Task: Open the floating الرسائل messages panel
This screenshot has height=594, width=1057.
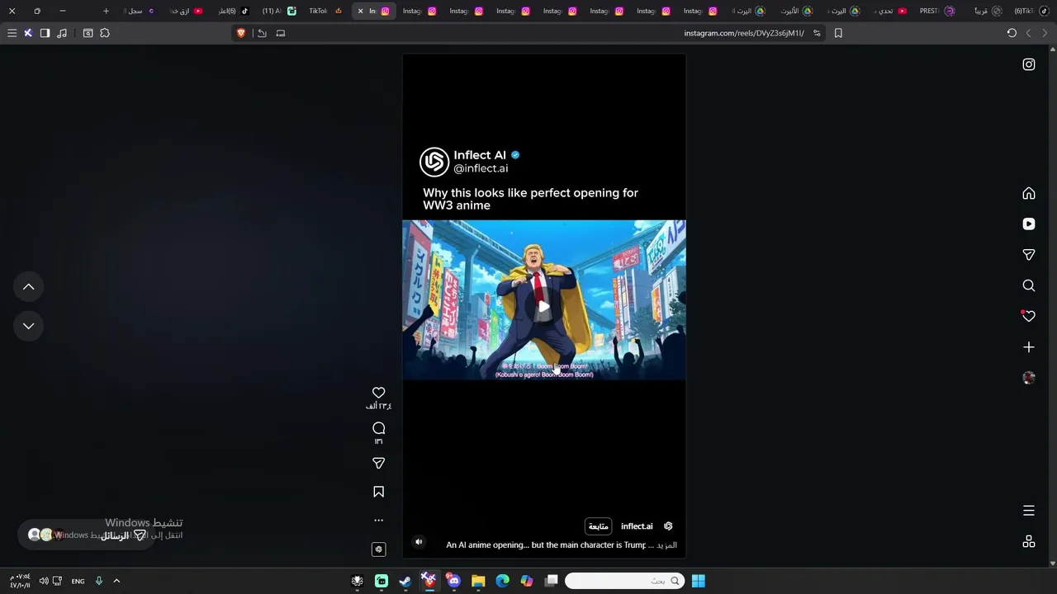Action: coord(87,535)
